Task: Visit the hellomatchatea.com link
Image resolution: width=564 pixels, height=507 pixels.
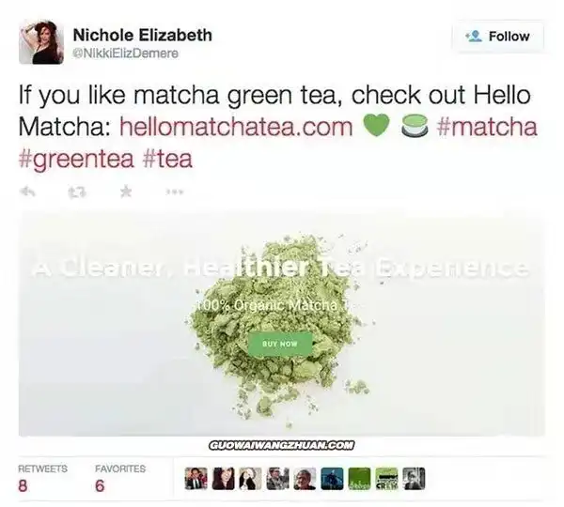Action: click(236, 127)
